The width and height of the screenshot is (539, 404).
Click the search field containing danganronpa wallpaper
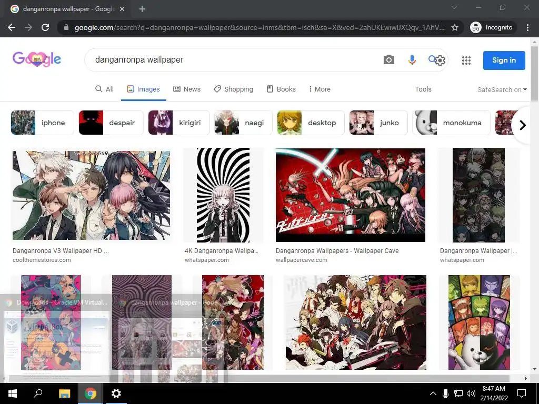click(234, 60)
